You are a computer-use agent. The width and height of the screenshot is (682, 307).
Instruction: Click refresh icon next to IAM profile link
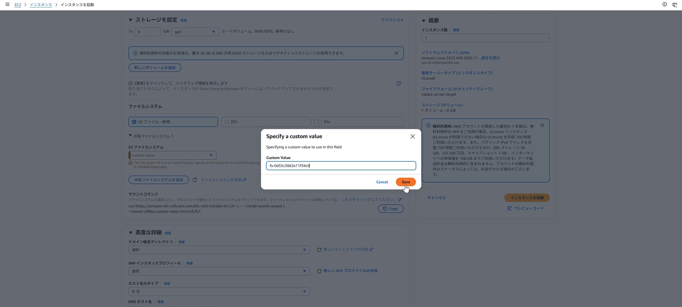coord(319,271)
